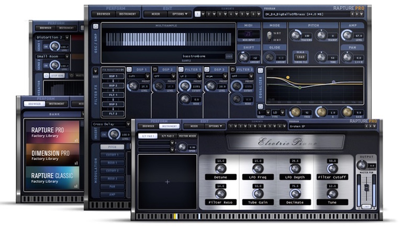Go to next program in main editor
The image size is (403, 227).
tap(357, 14)
